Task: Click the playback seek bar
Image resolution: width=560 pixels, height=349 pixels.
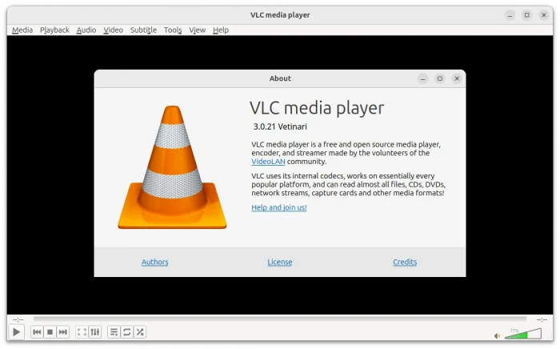Action: (x=280, y=319)
